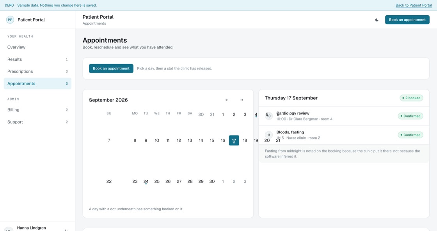Screen dimensions: 437x231
Task: Choose day 12 in the calendar
Action: click(179, 140)
